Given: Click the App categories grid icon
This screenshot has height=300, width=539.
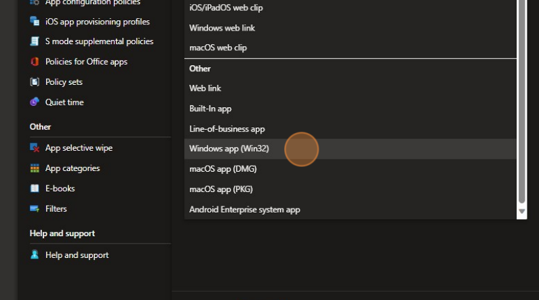Looking at the screenshot, I should (35, 168).
